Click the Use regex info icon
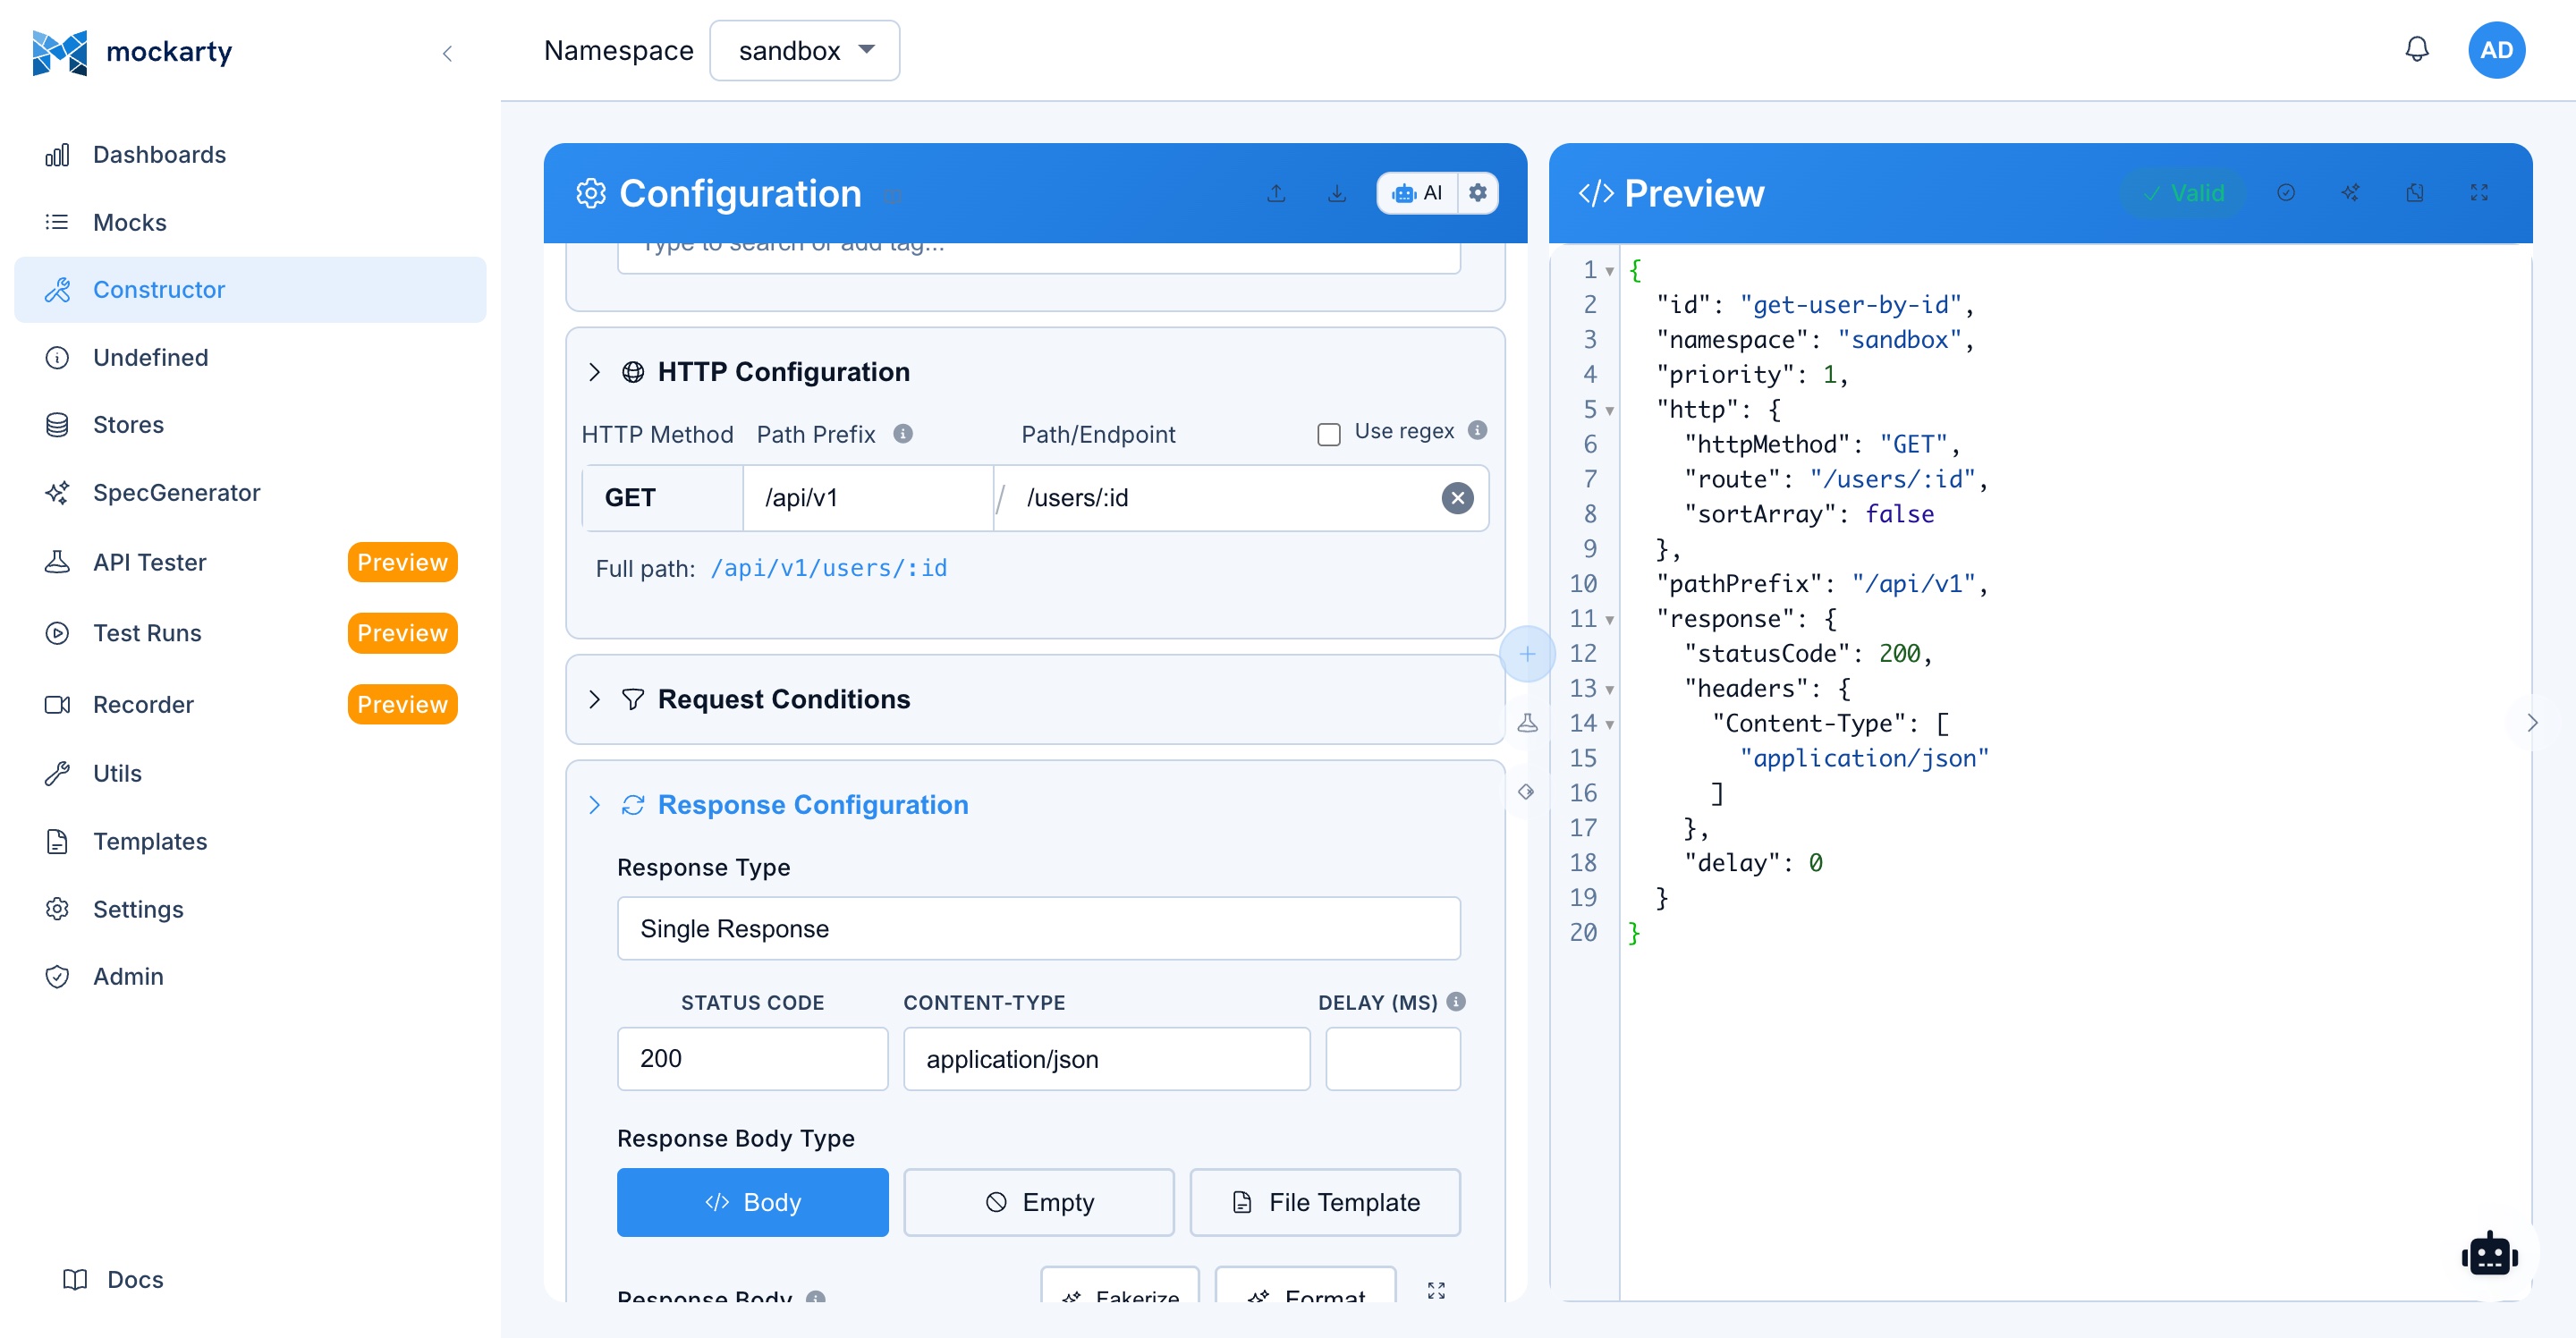 click(x=1477, y=431)
